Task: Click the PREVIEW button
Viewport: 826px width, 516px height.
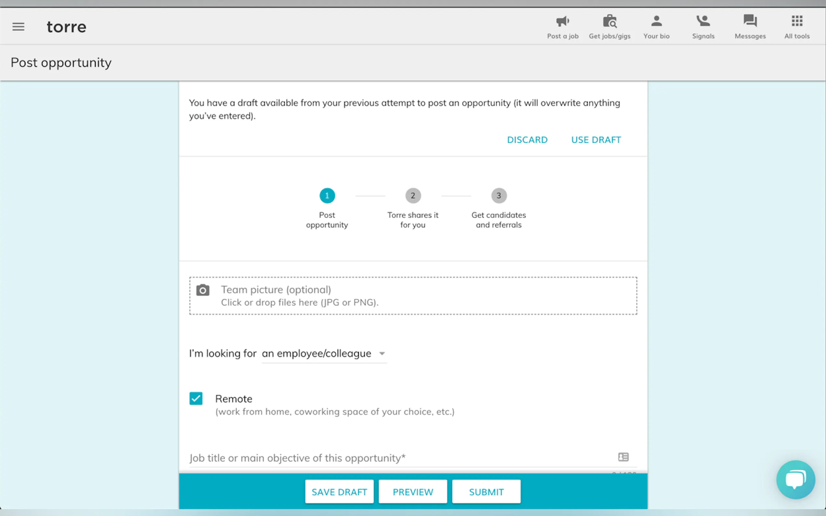Action: pos(412,492)
